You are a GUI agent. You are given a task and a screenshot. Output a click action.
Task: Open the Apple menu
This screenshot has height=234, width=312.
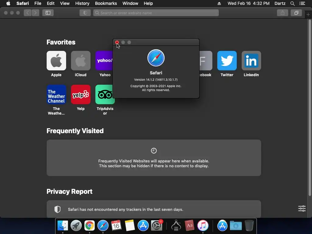click(x=8, y=3)
